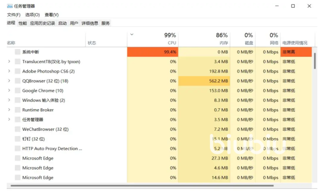The height and width of the screenshot is (191, 323).
Task: Expand the QQBrowser (32 位) process group
Action: coord(9,81)
